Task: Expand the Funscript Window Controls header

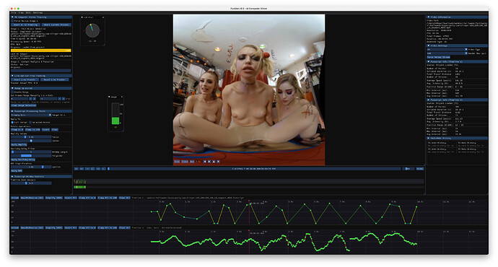Action: pos(41,176)
